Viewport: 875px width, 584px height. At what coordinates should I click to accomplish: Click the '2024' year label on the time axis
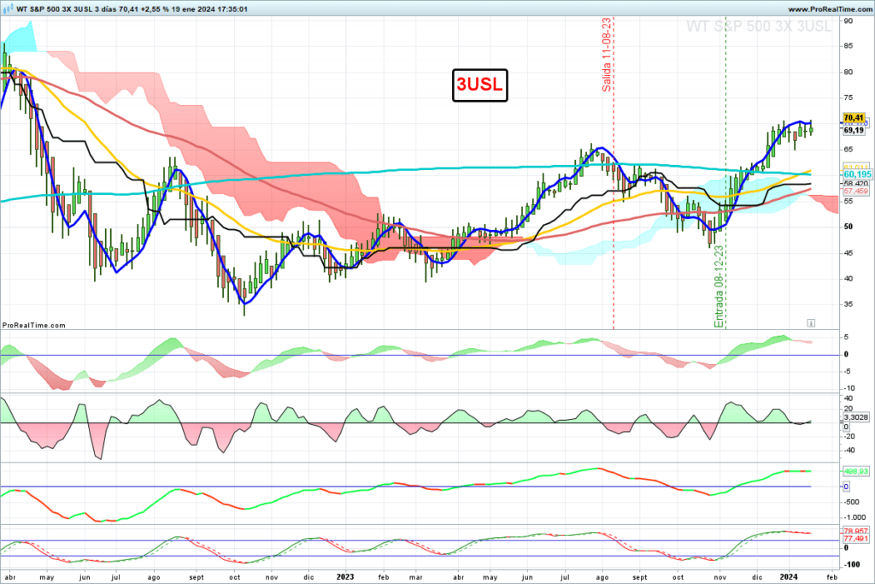(789, 577)
